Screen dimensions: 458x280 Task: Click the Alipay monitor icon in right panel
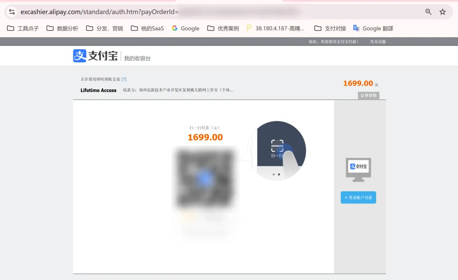tap(358, 169)
